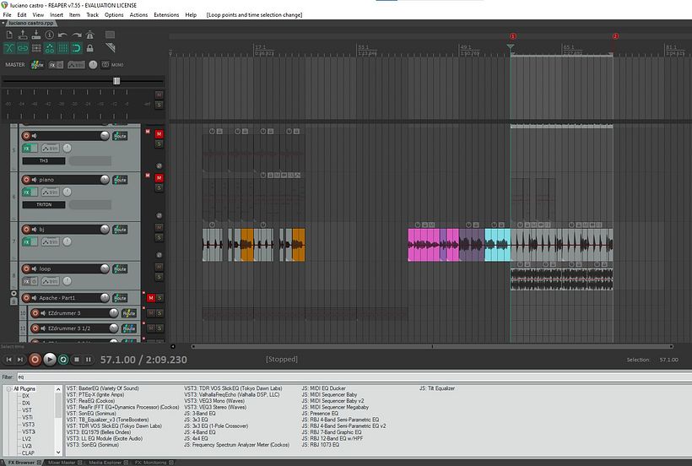Open the Actions menu
692x466 pixels.
tap(138, 14)
